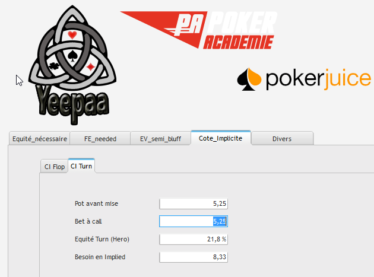Image resolution: width=374 pixels, height=277 pixels.
Task: Focus the Bet à call input field
Action: [194, 221]
